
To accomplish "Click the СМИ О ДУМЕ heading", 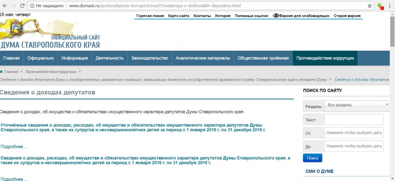I will coord(319,171).
